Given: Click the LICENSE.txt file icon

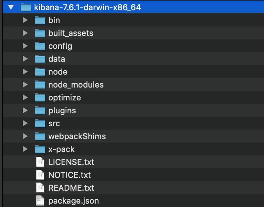Looking at the screenshot, I should pos(40,162).
